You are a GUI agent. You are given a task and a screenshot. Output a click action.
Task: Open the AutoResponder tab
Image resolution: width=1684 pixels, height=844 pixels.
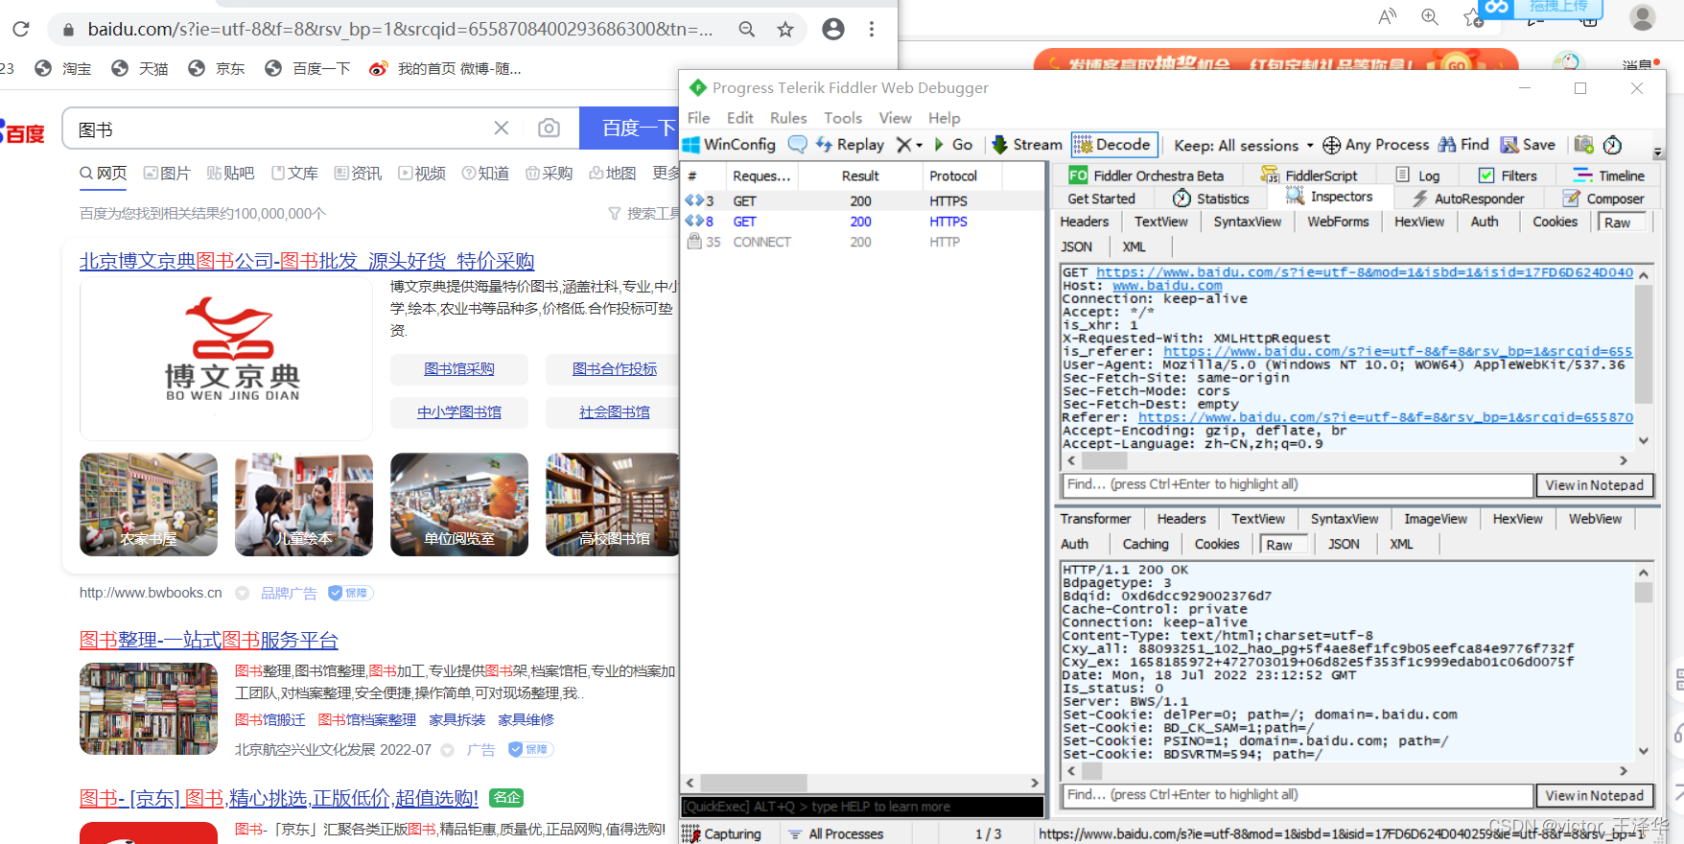pyautogui.click(x=1468, y=199)
